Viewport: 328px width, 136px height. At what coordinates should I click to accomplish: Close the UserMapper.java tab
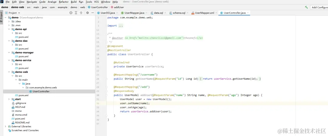[146, 13]
